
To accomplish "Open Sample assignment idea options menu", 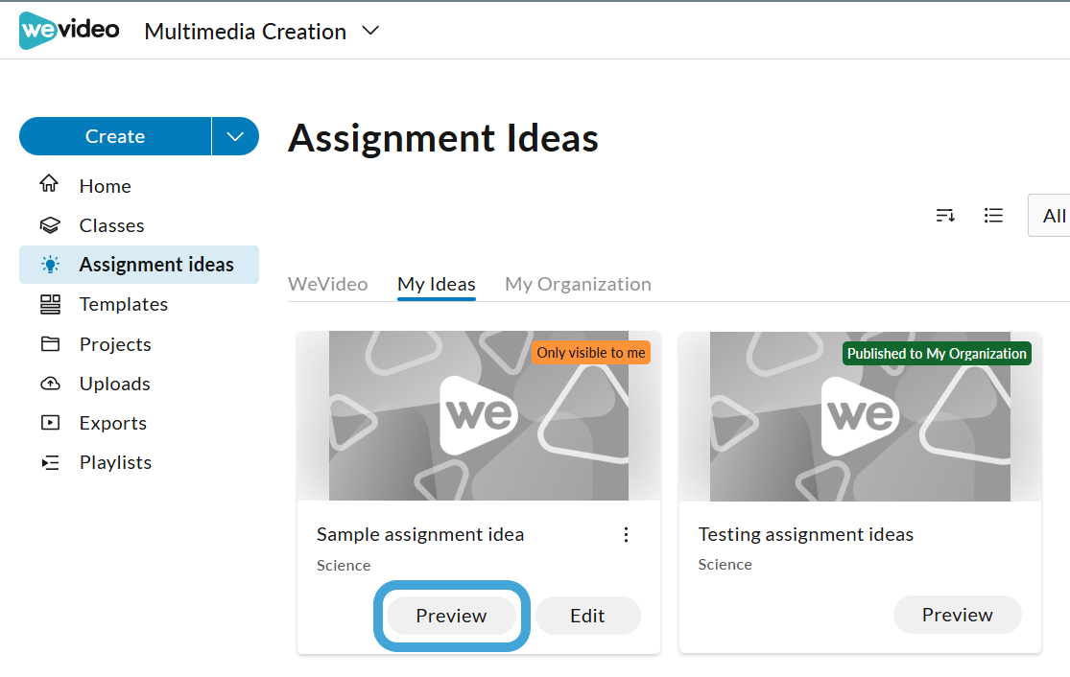I will [626, 534].
